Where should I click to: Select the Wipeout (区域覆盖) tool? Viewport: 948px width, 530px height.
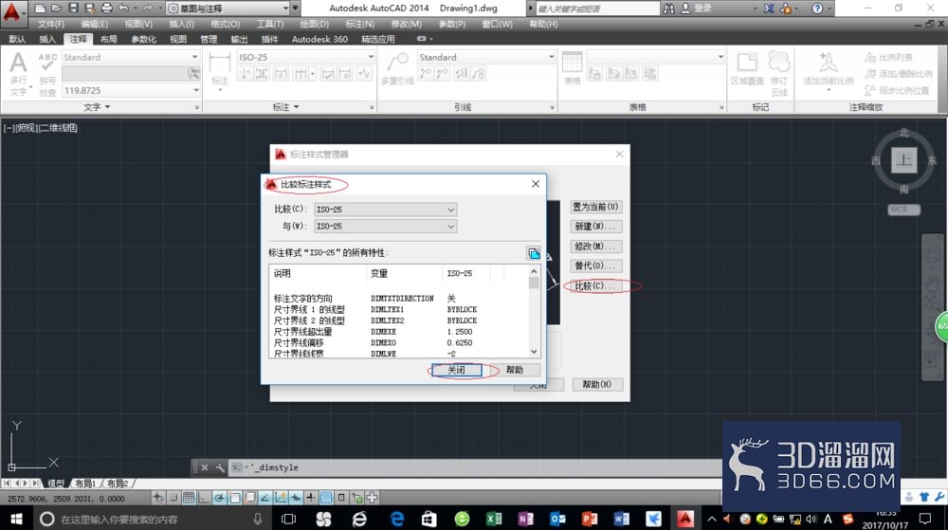point(747,68)
